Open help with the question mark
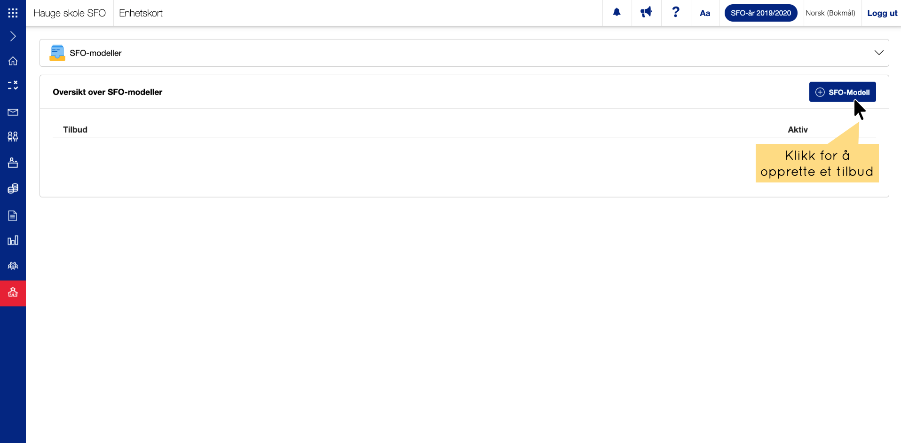The height and width of the screenshot is (443, 901). 676,13
